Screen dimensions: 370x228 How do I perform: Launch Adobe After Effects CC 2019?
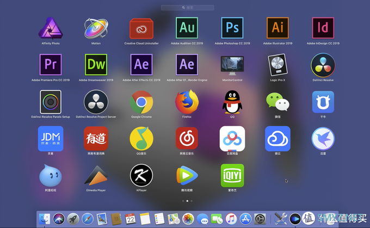pyautogui.click(x=141, y=64)
